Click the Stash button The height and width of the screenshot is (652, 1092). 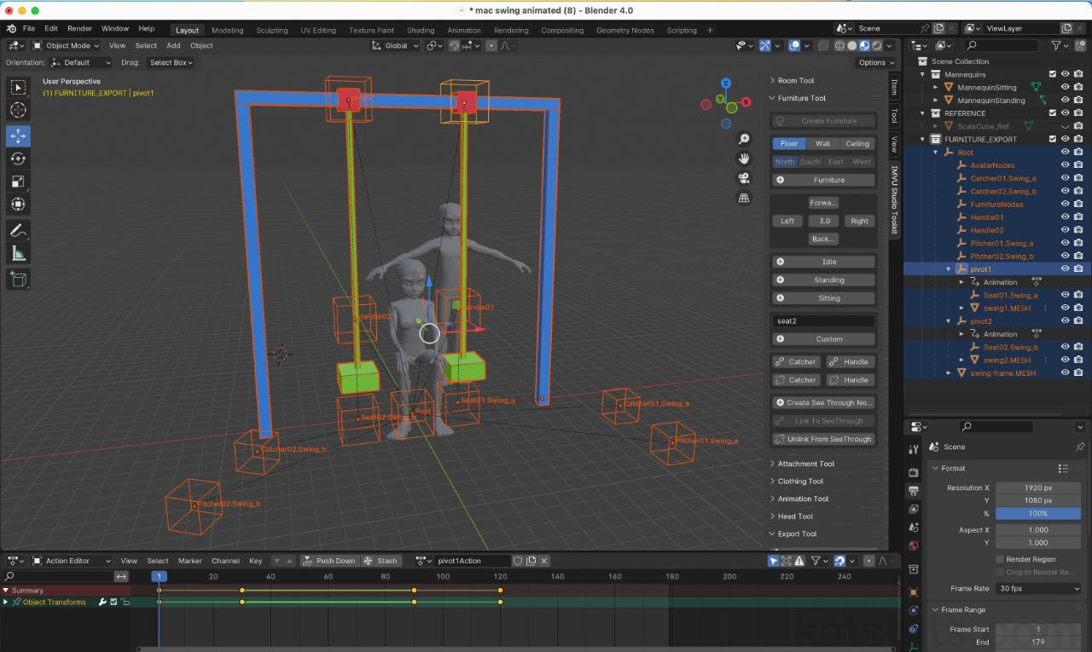point(380,561)
